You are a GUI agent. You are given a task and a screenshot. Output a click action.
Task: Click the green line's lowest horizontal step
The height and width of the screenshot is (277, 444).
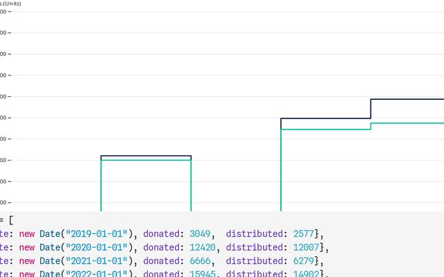[146, 160]
